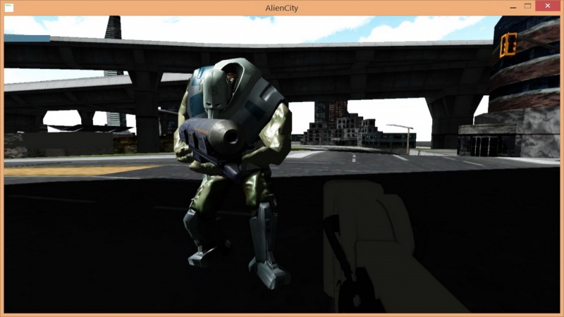Click the orange traffic light
This screenshot has width=564, height=317.
[x=507, y=45]
